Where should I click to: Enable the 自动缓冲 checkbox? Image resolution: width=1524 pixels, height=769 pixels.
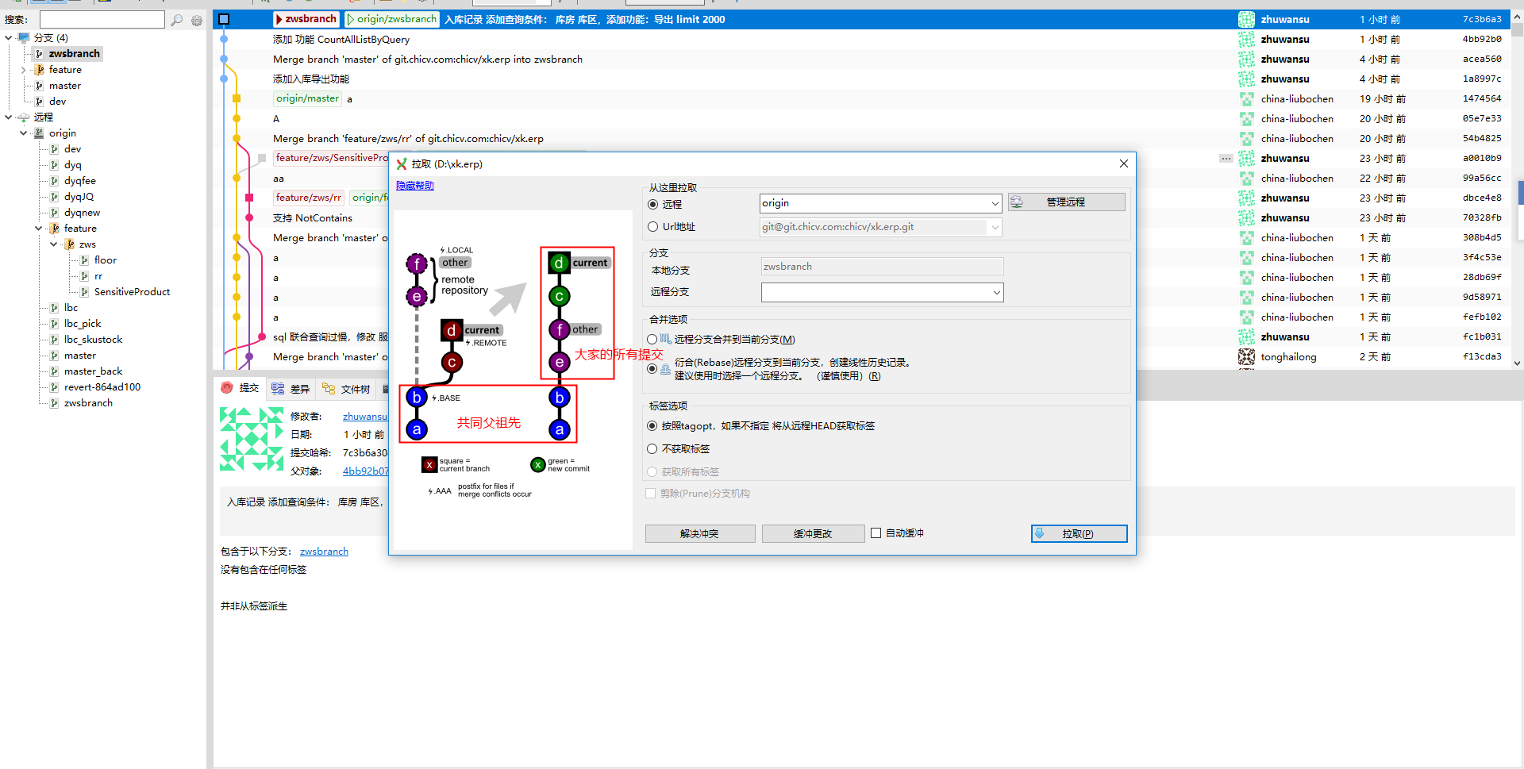pos(876,533)
